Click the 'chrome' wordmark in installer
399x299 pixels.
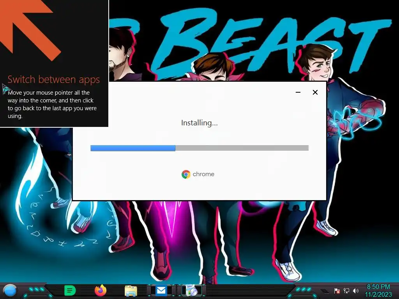click(203, 174)
